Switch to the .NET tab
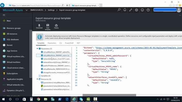Screen dimensions: 182x102 point(78,43)
